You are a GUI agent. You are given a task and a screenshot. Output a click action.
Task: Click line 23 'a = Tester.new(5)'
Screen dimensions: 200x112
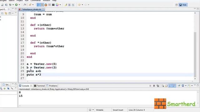[x=42, y=64]
